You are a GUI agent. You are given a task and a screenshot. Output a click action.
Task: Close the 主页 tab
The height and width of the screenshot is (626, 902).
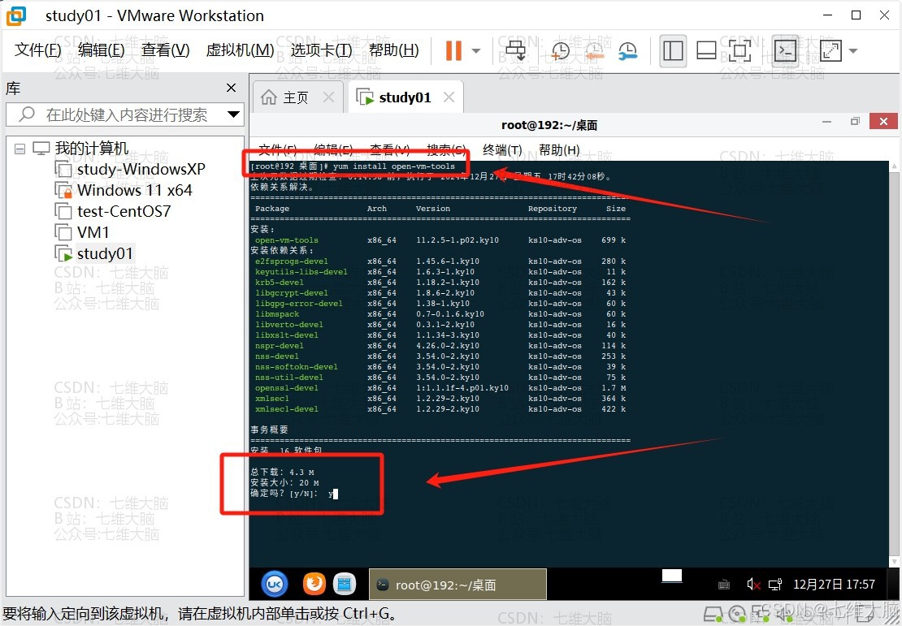pos(328,97)
